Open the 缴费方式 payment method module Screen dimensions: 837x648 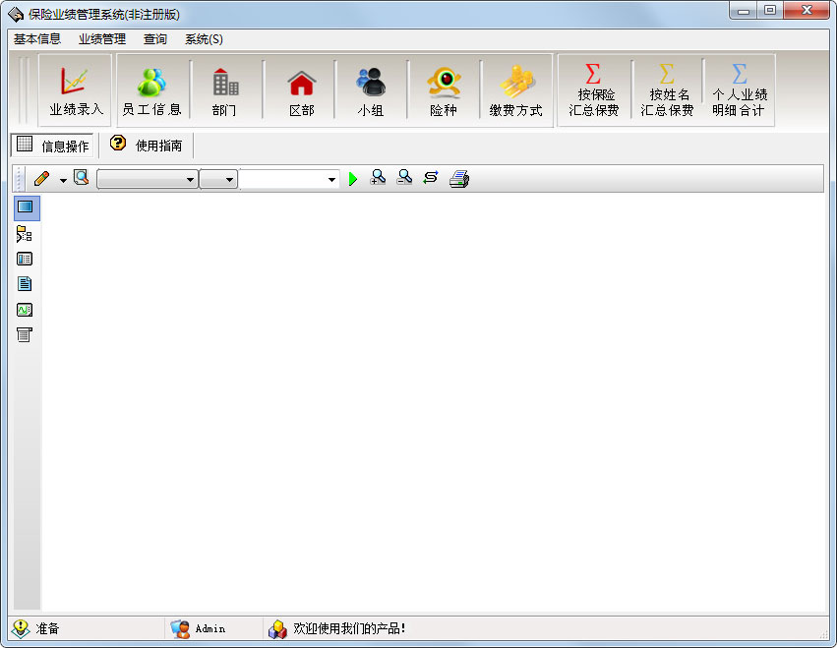click(516, 90)
